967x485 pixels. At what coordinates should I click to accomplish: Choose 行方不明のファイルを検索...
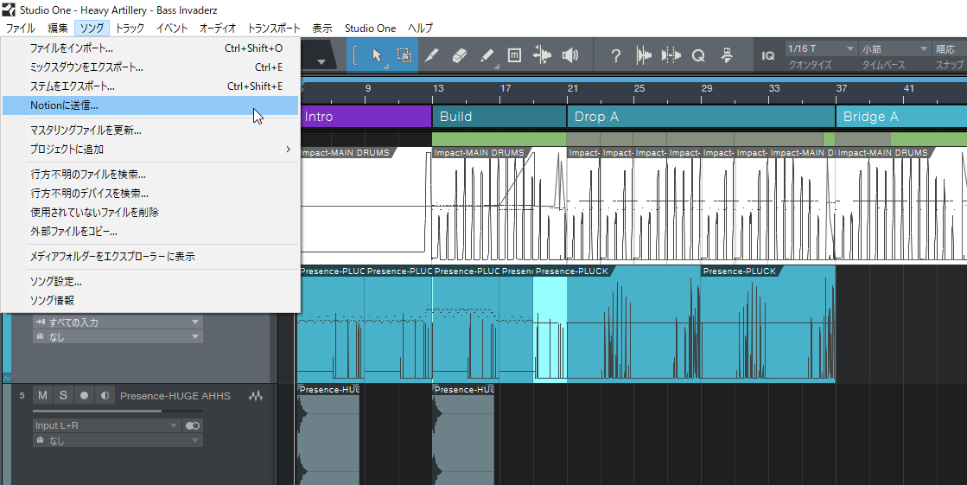click(x=150, y=175)
